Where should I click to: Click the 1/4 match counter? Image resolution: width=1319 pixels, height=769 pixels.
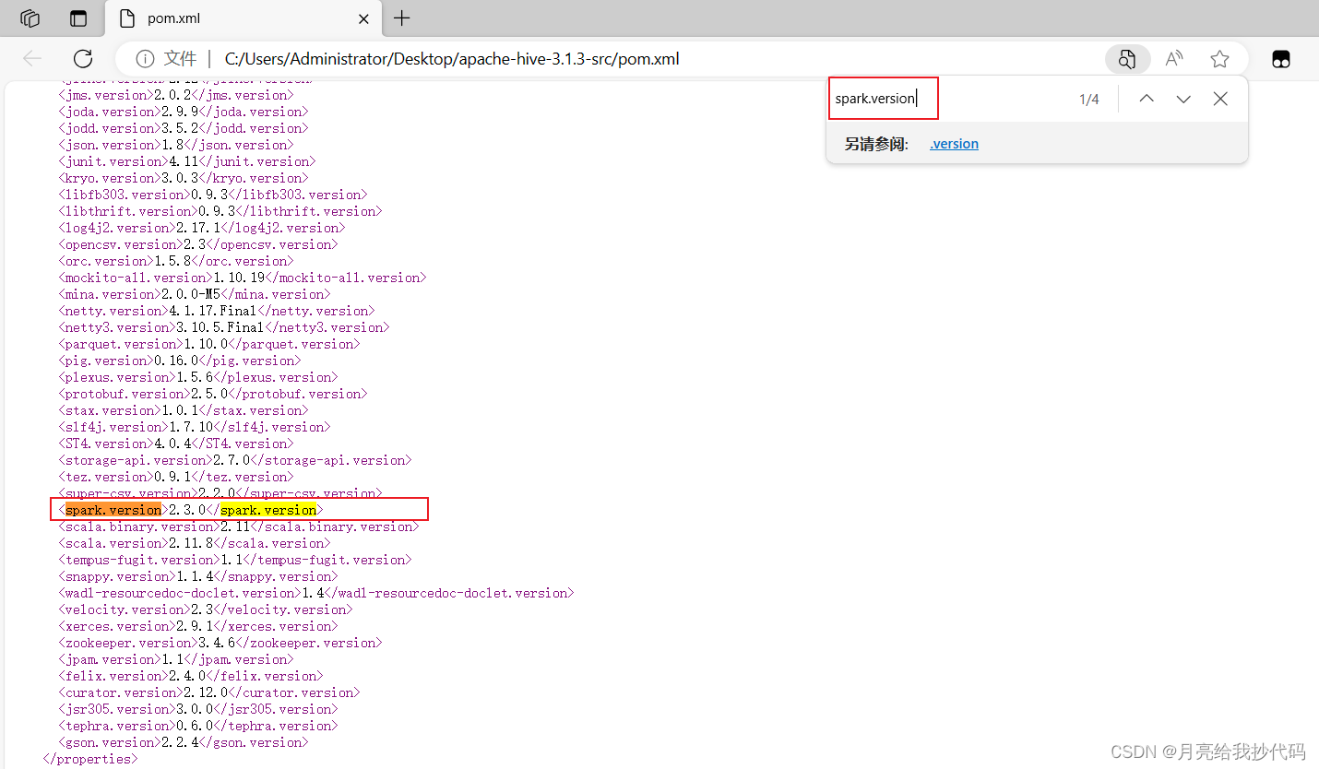tap(1089, 100)
